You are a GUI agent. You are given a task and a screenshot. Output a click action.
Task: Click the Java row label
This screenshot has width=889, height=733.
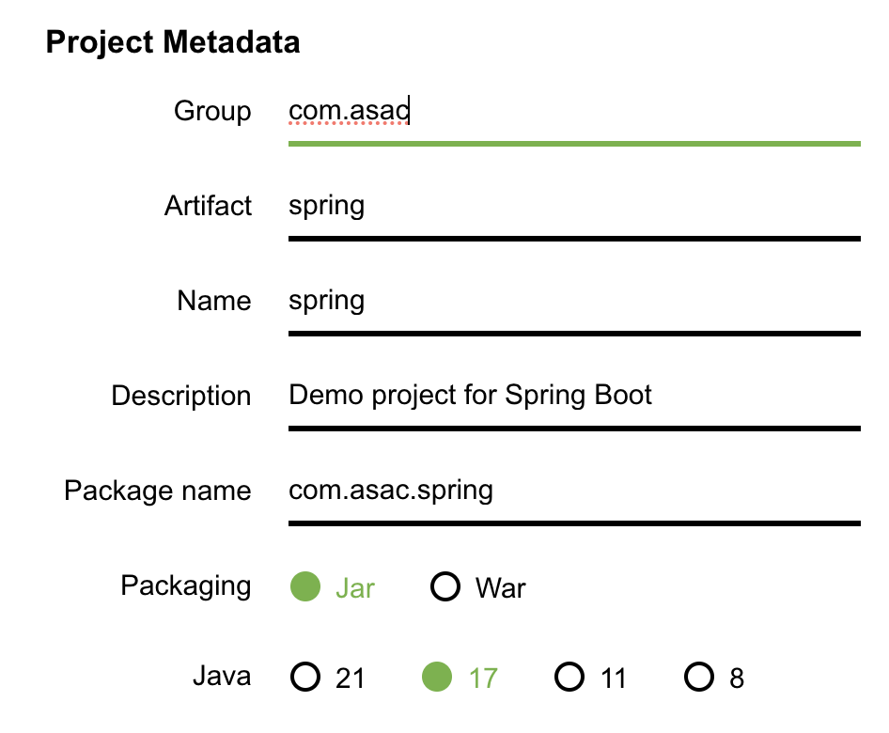coord(222,676)
